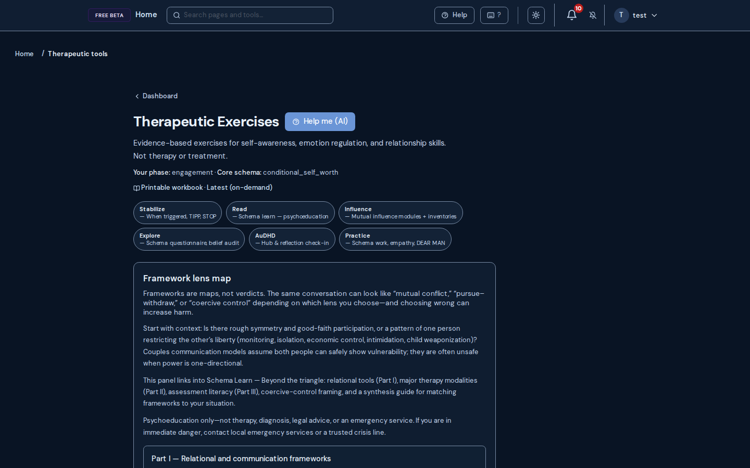750x468 pixels.
Task: Focus the Search pages and tools field
Action: point(250,15)
